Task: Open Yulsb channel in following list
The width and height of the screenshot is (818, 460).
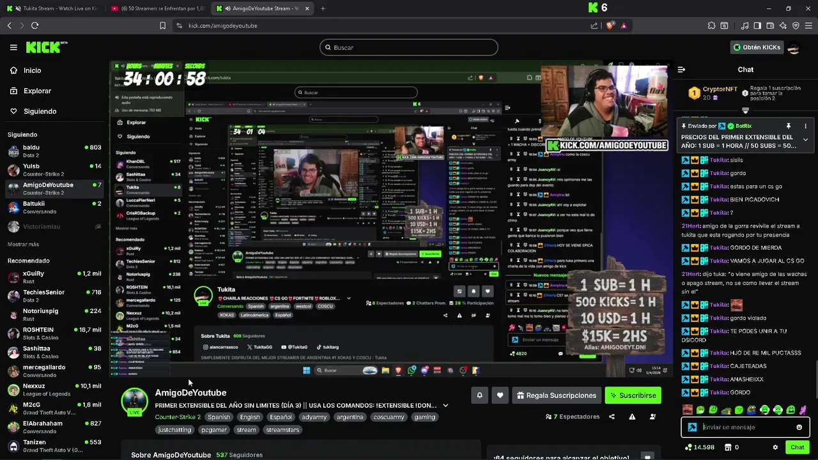Action: tap(54, 170)
